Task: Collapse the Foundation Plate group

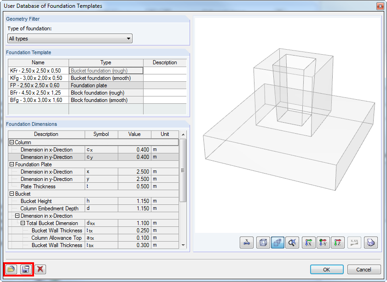Action: pyautogui.click(x=12, y=164)
